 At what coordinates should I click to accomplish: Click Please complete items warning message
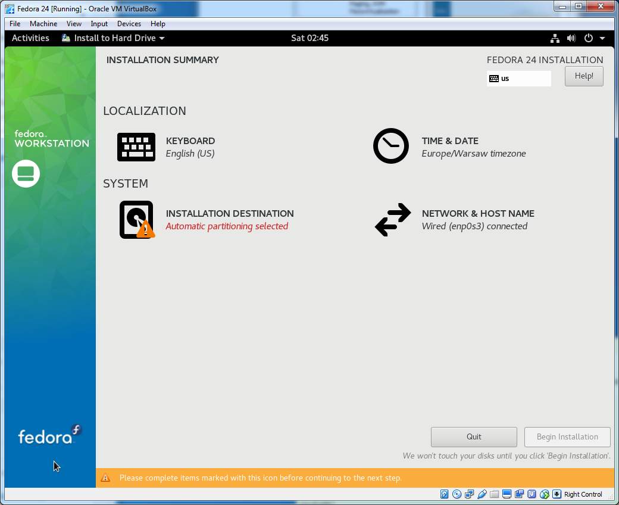(260, 478)
